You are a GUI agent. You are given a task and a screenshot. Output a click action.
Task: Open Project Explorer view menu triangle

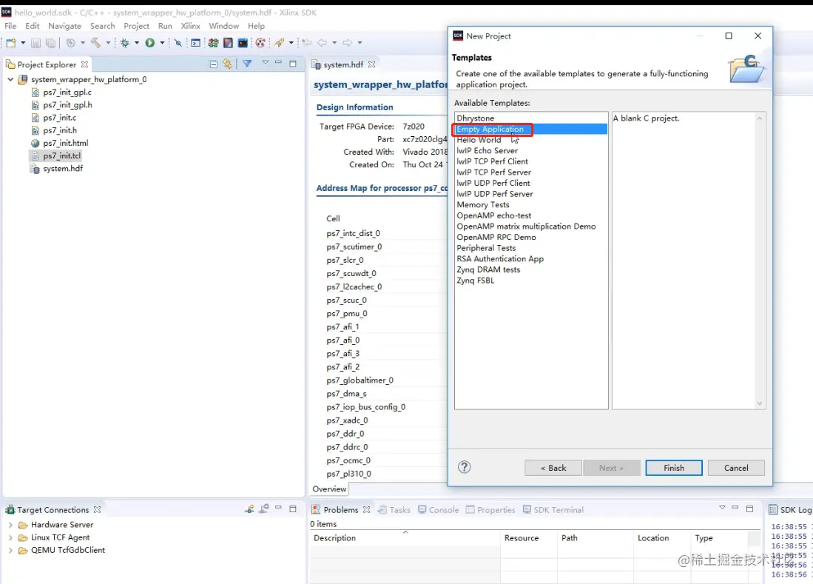click(265, 63)
